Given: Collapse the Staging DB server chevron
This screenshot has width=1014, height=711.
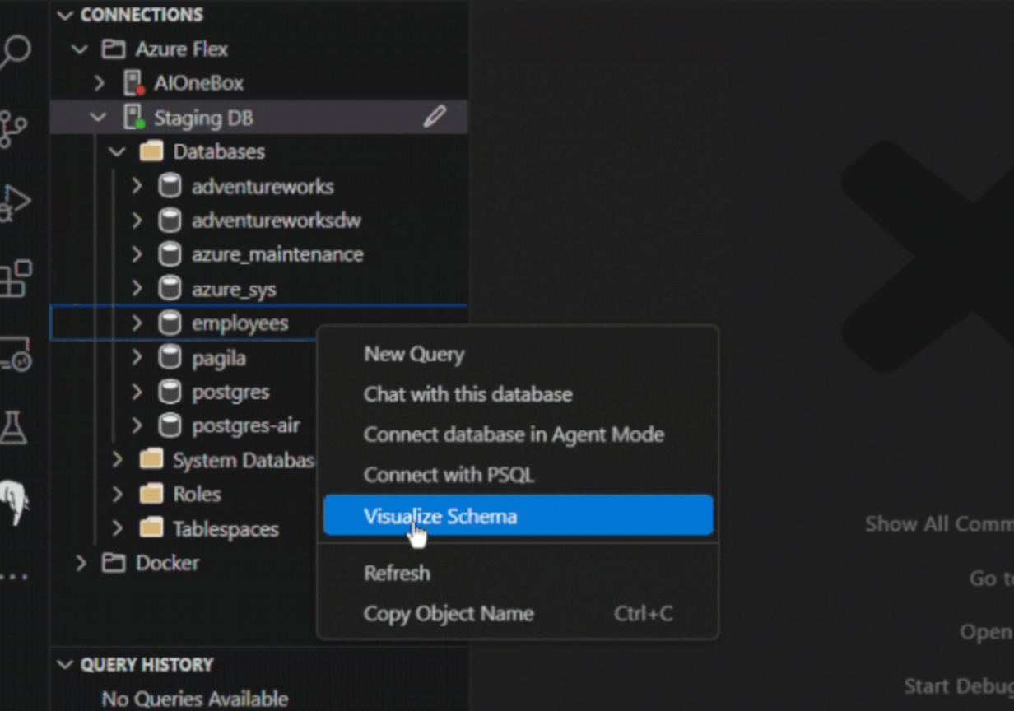Looking at the screenshot, I should (x=99, y=118).
